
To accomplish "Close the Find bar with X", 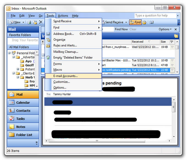I will 175,29.
